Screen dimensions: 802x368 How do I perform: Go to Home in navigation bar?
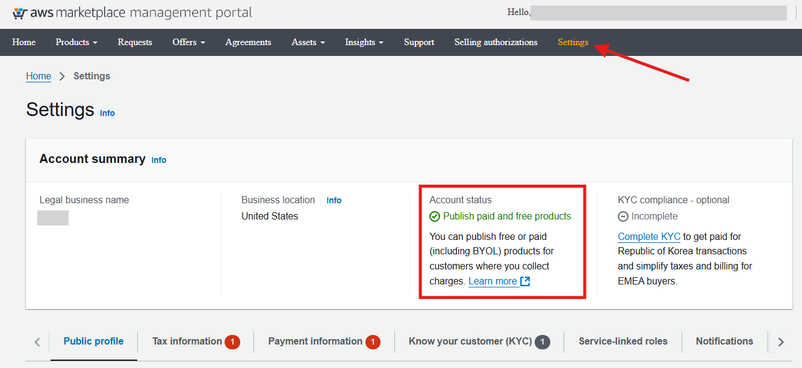24,42
